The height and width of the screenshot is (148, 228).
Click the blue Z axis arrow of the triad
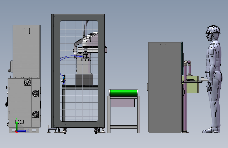[x=22, y=131]
